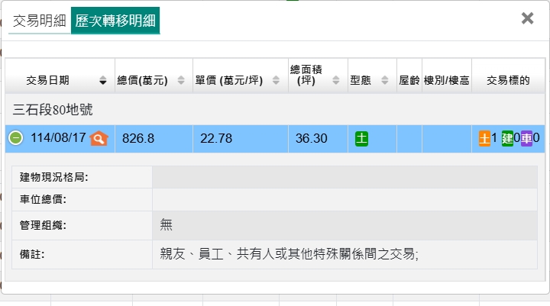The width and height of the screenshot is (550, 306).
Task: Click the purple parking count icon
Action: (x=526, y=138)
